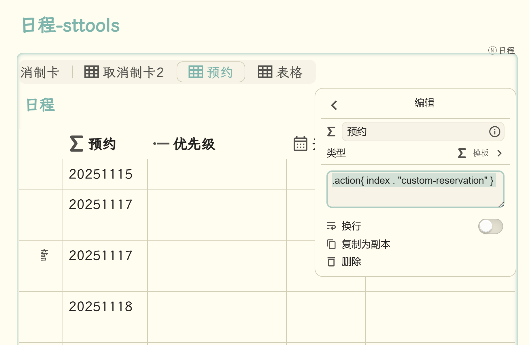Switch to the 表格 tab
This screenshot has height=345, width=529.
pos(280,72)
